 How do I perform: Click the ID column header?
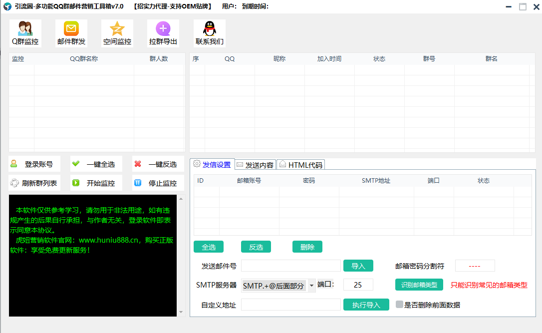tap(201, 181)
